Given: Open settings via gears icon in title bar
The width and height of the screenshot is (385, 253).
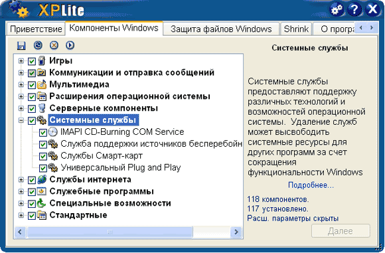Looking at the screenshot, I should click(337, 9).
